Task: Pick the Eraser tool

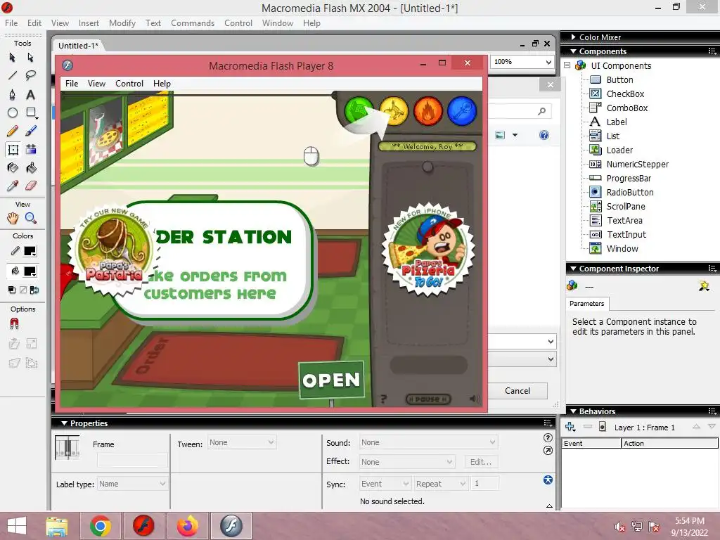Action: [x=31, y=186]
